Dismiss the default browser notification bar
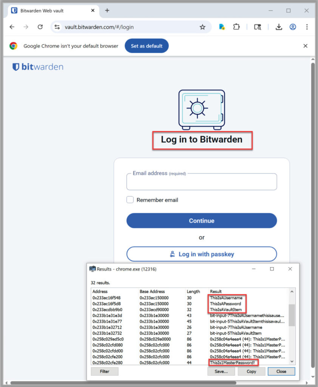Image resolution: width=318 pixels, height=387 pixels. pyautogui.click(x=306, y=46)
